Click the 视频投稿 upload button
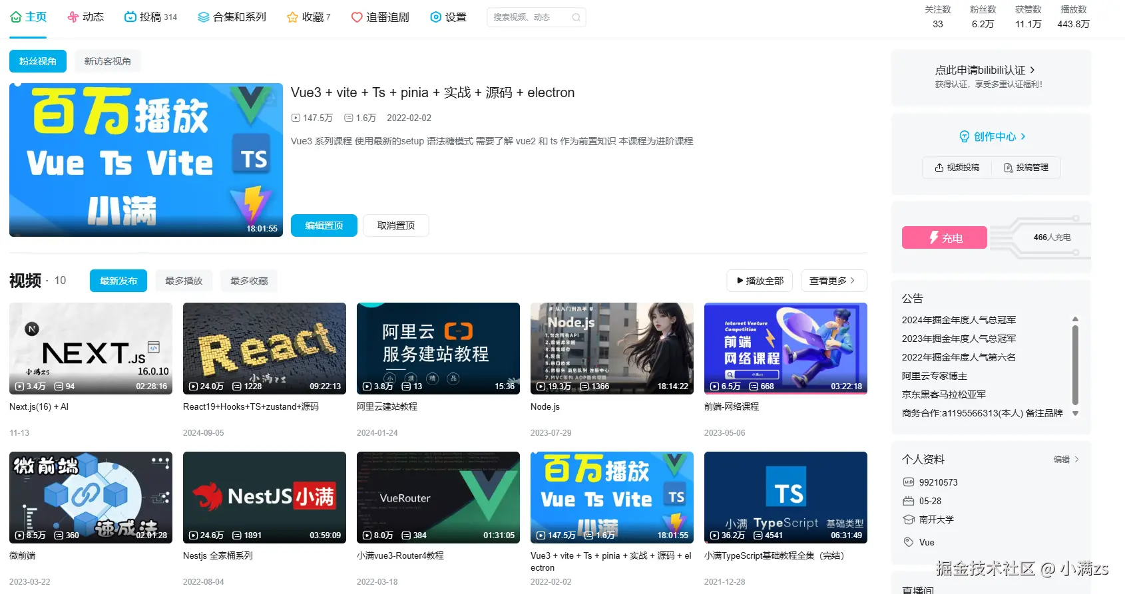The height and width of the screenshot is (594, 1125). pyautogui.click(x=957, y=168)
